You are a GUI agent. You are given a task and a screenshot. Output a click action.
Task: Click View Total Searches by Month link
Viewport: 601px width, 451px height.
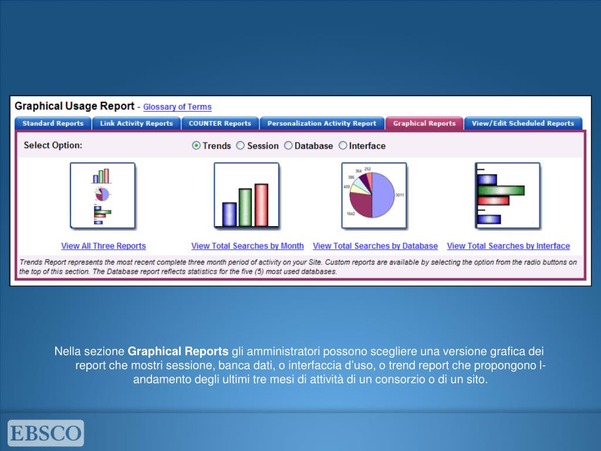(x=248, y=246)
